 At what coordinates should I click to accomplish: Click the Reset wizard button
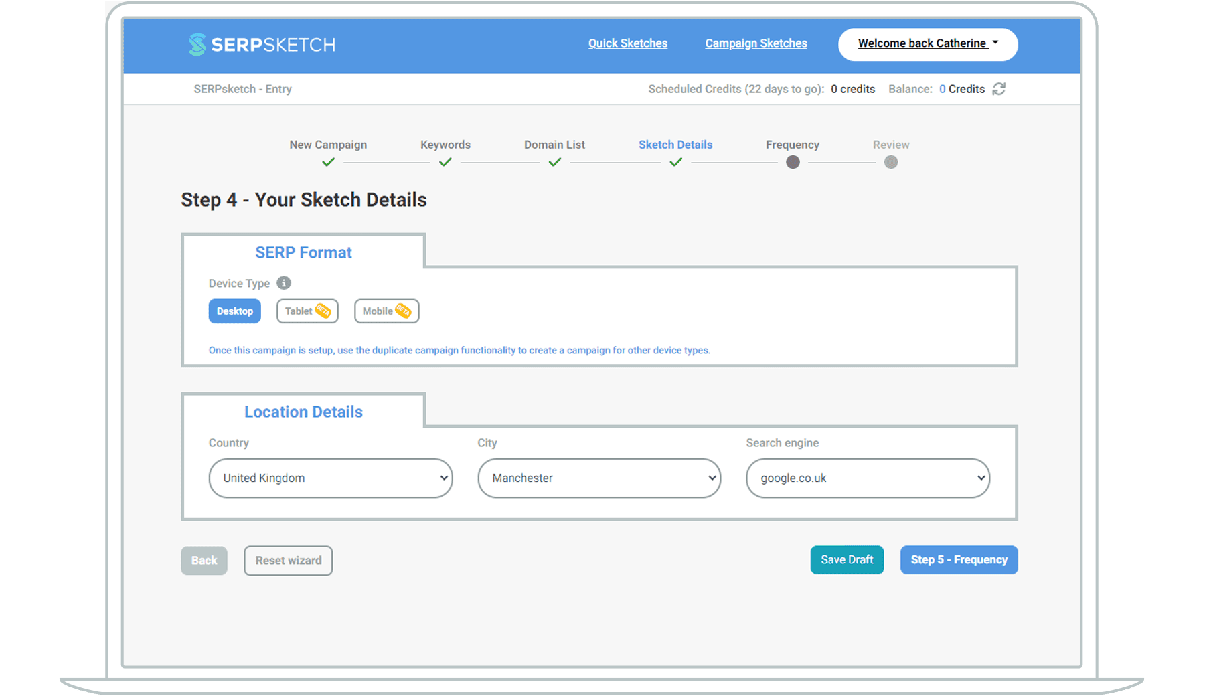pos(288,561)
